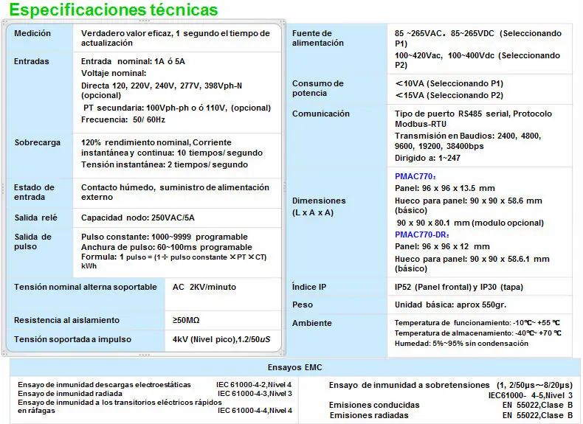The image size is (583, 424).
Task: Click the 'Especificaciones técnicas' heading
Action: [x=114, y=10]
